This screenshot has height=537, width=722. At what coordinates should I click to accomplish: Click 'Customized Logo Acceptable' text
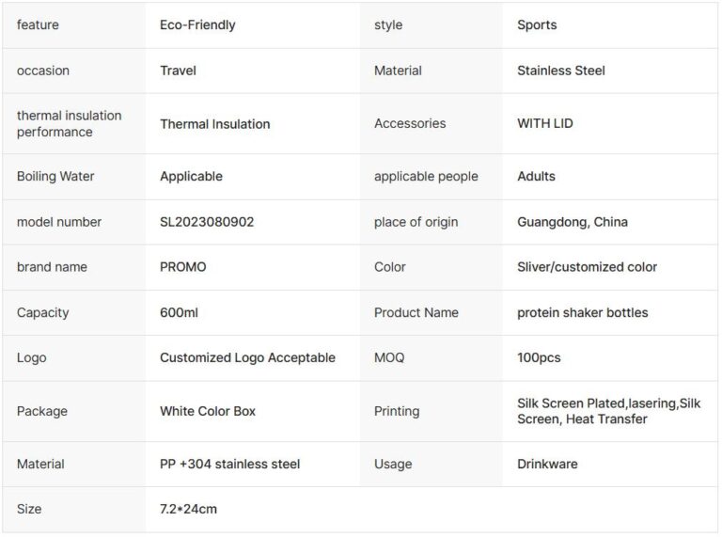(x=247, y=357)
